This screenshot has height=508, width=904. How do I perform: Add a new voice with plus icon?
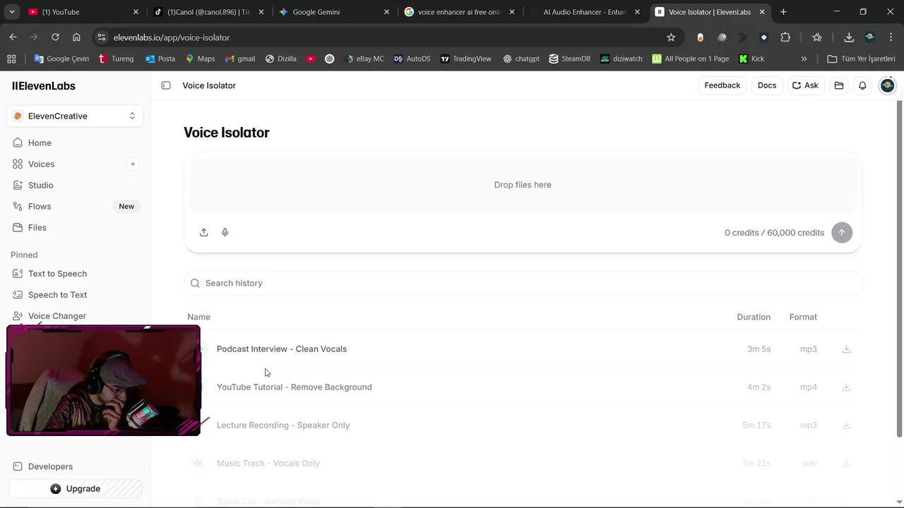pyautogui.click(x=133, y=164)
